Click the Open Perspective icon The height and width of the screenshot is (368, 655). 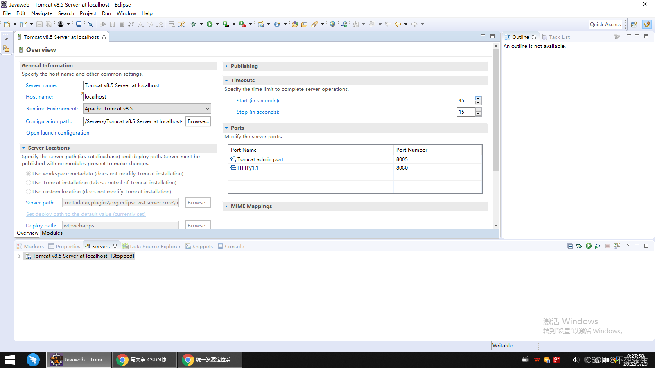pyautogui.click(x=634, y=25)
